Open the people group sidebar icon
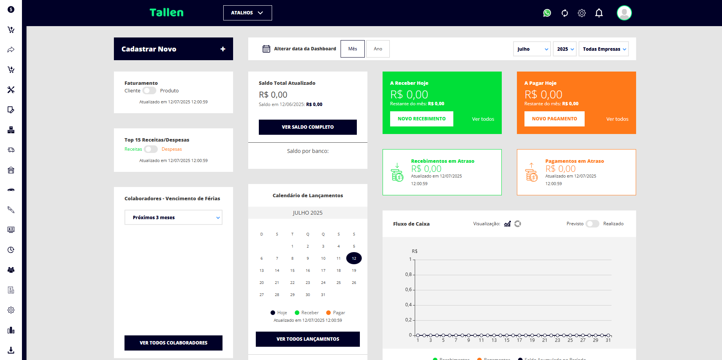722x360 pixels. point(11,270)
